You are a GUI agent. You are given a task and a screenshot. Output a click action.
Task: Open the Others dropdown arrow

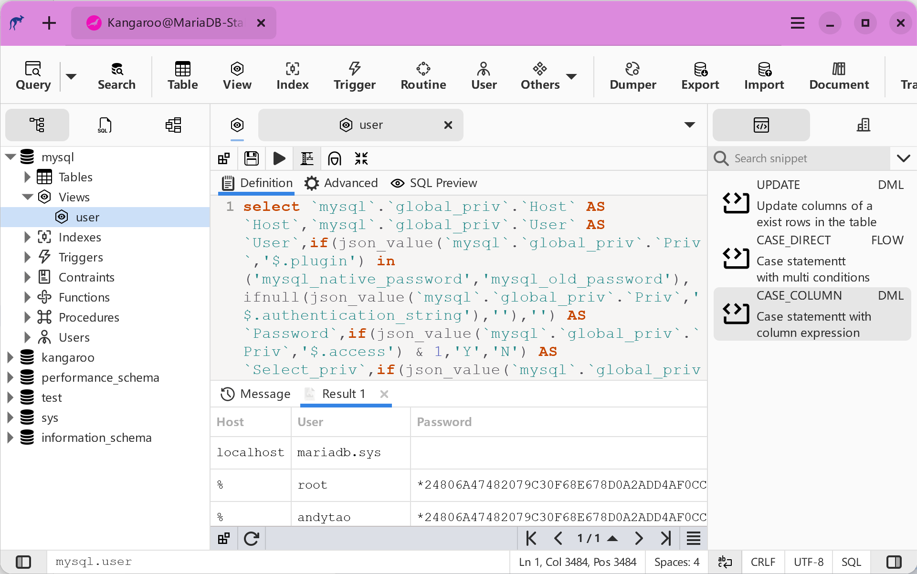pyautogui.click(x=571, y=76)
